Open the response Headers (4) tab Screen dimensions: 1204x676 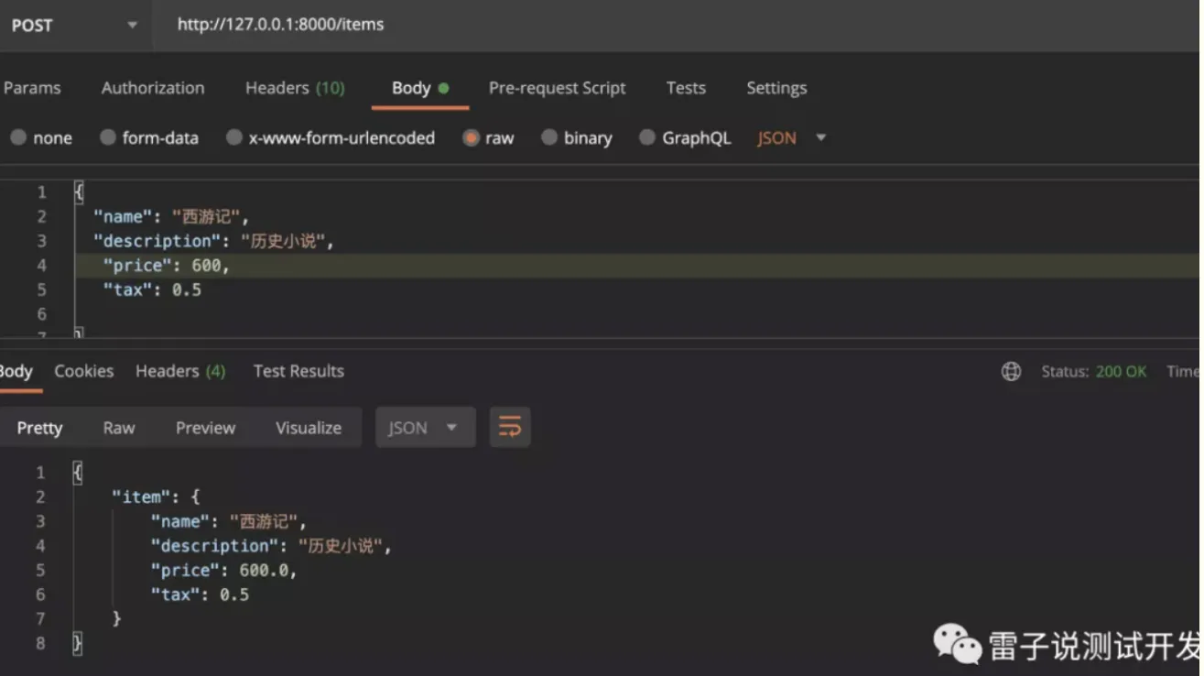(180, 371)
